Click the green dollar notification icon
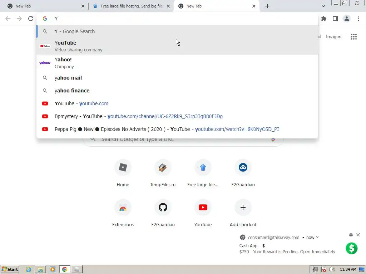This screenshot has width=366, height=274. (x=352, y=248)
